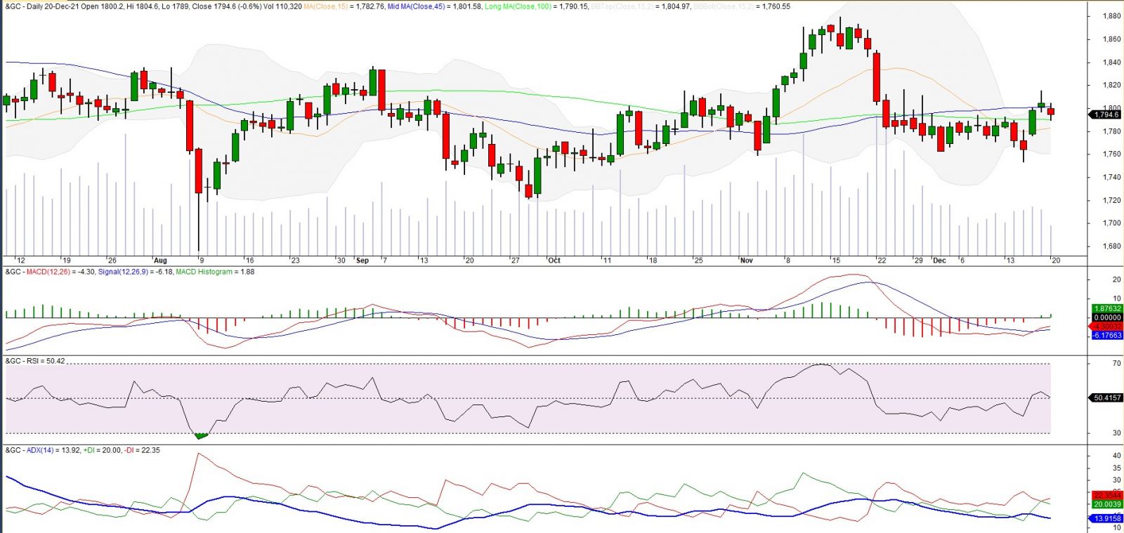Click the green RSI oversold marker near 30
The height and width of the screenshot is (533, 1124).
click(x=201, y=436)
